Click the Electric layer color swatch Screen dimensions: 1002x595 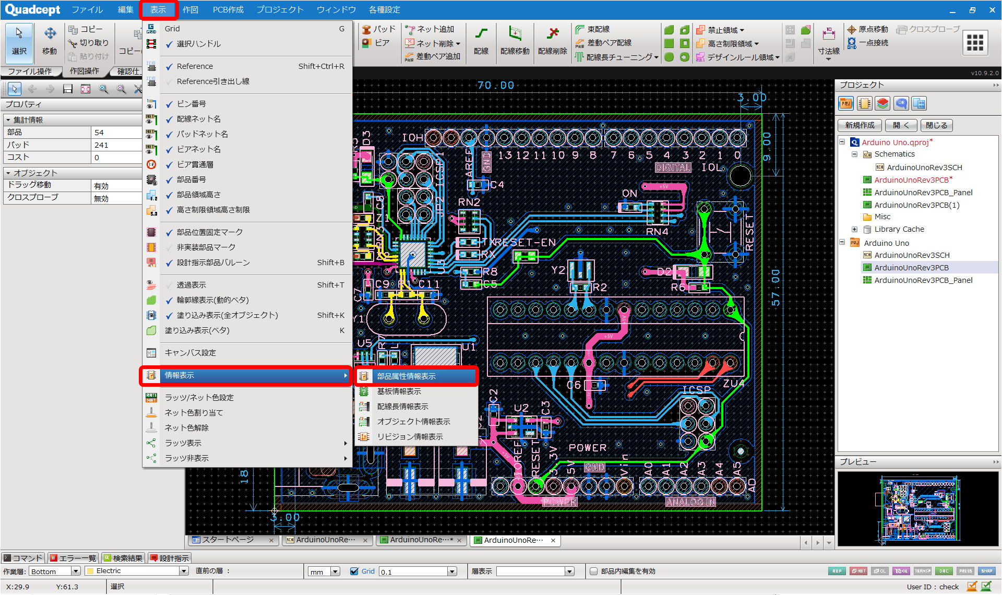[x=90, y=571]
